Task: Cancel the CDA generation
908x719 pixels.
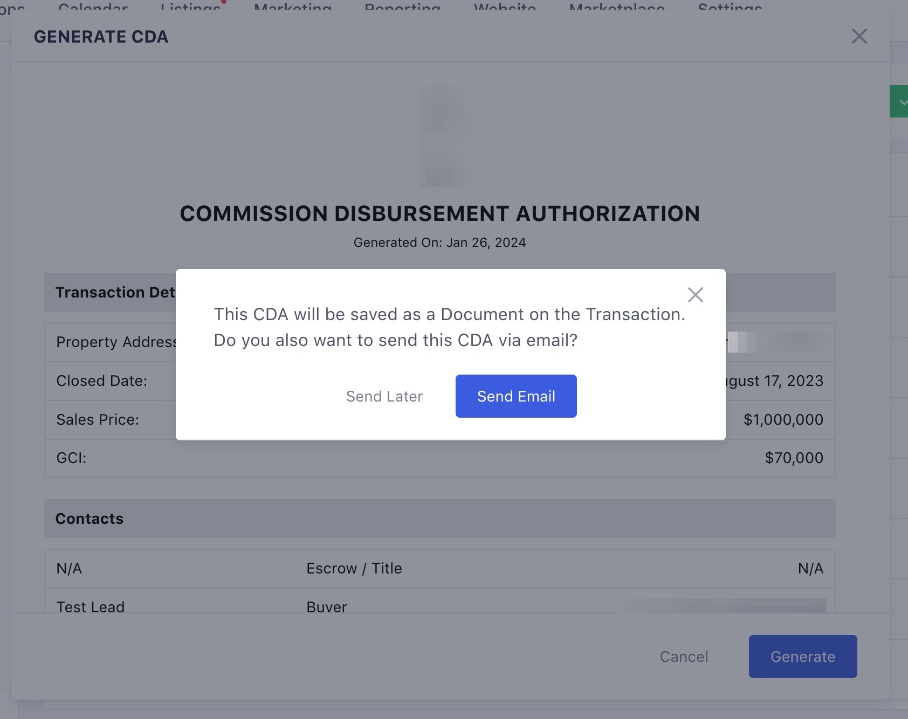Action: pyautogui.click(x=684, y=656)
